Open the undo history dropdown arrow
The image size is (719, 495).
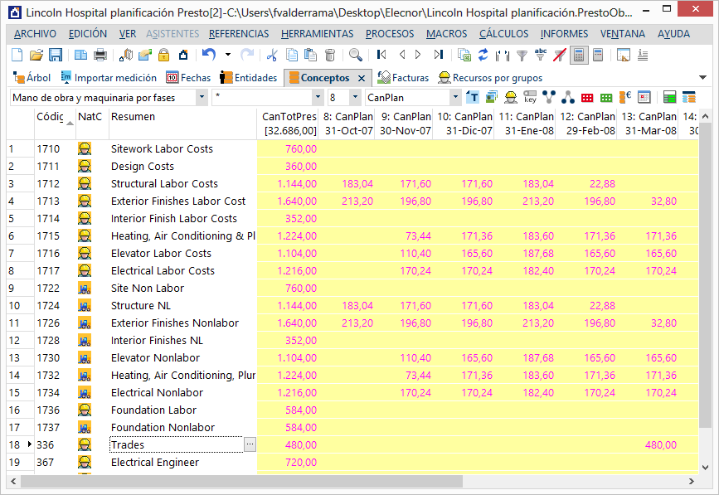tap(228, 55)
